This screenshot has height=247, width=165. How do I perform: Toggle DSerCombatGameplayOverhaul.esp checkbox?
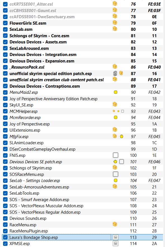pyautogui.click(x=5, y=149)
